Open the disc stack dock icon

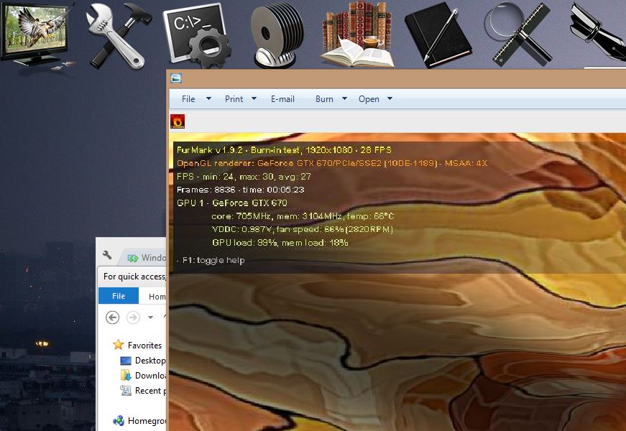click(x=277, y=35)
